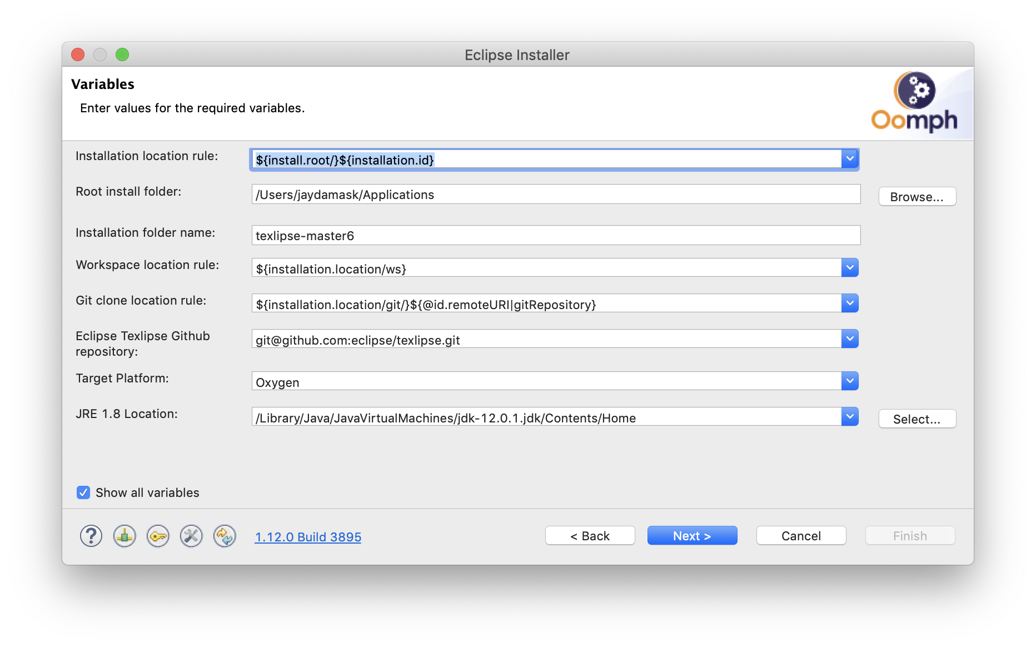Click the 'JRE 1.8 Location:' label
Screen dimensions: 1036x647
tap(127, 414)
